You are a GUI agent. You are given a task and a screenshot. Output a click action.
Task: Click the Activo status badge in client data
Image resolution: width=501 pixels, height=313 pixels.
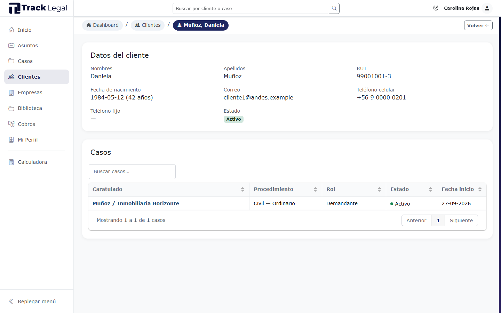pyautogui.click(x=233, y=119)
